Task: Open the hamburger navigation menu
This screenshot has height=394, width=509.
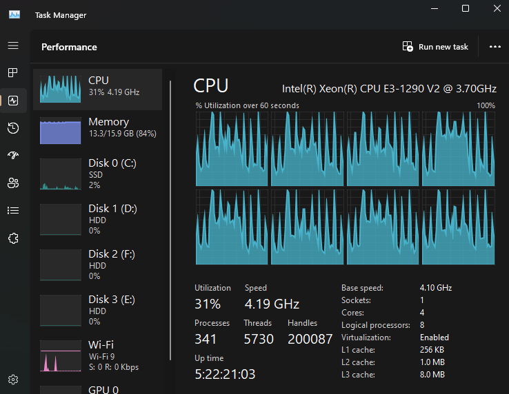Action: tap(13, 45)
